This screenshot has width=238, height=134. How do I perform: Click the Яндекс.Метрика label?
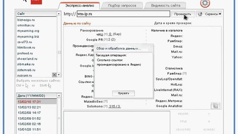point(169,101)
